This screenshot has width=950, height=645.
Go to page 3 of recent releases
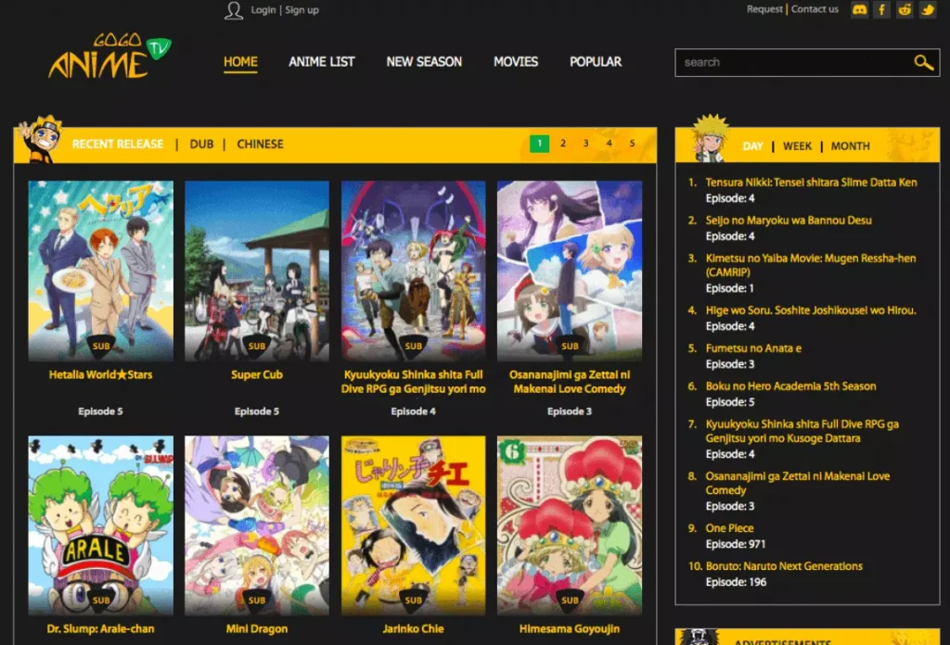585,145
